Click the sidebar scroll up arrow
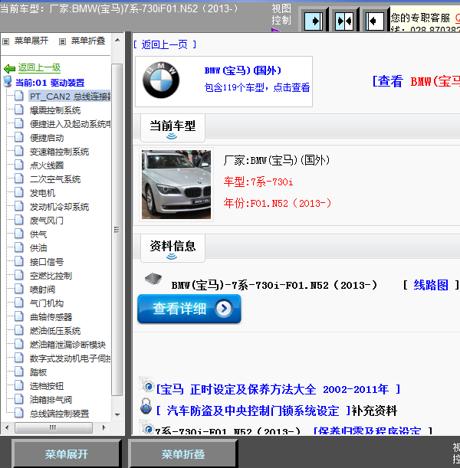Viewport: 460px width, 468px height. point(117,40)
